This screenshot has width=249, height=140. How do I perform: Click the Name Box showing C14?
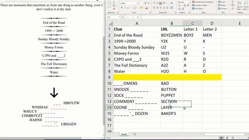[x=113, y=17]
